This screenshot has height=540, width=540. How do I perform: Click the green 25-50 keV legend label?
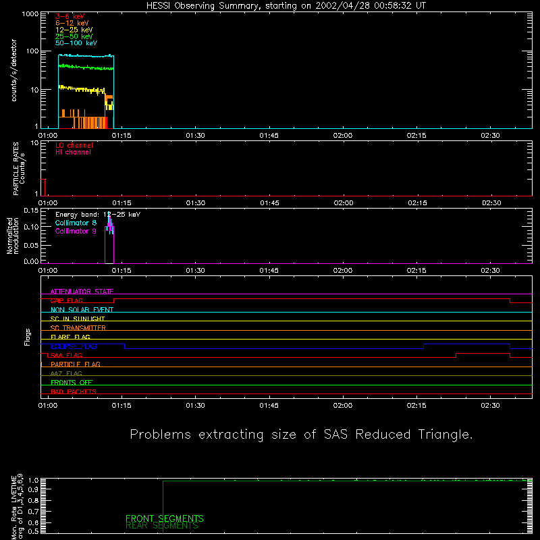pyautogui.click(x=74, y=36)
